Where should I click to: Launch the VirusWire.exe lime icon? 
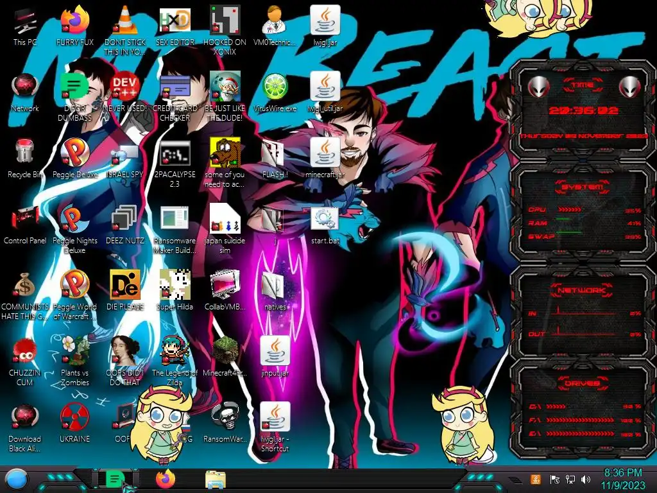click(275, 87)
